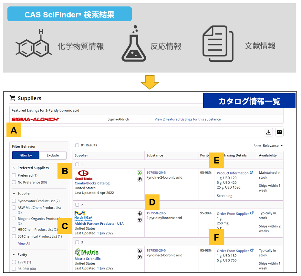Screen dimensions: 301x276
Task: Open CAS number 197958-29-5 in first result
Action: click(156, 173)
